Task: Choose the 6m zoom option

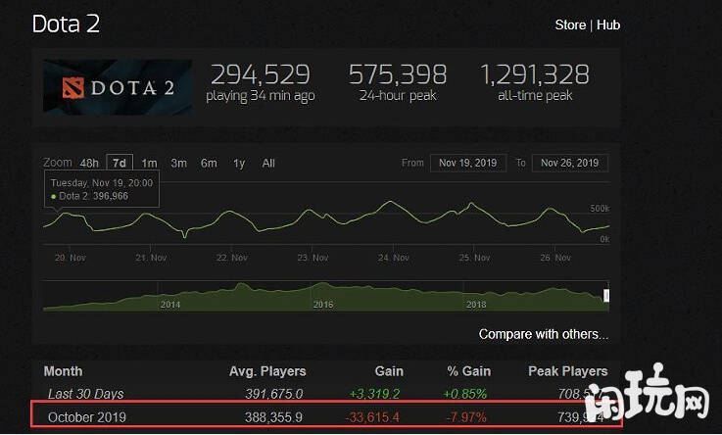Action: click(209, 164)
